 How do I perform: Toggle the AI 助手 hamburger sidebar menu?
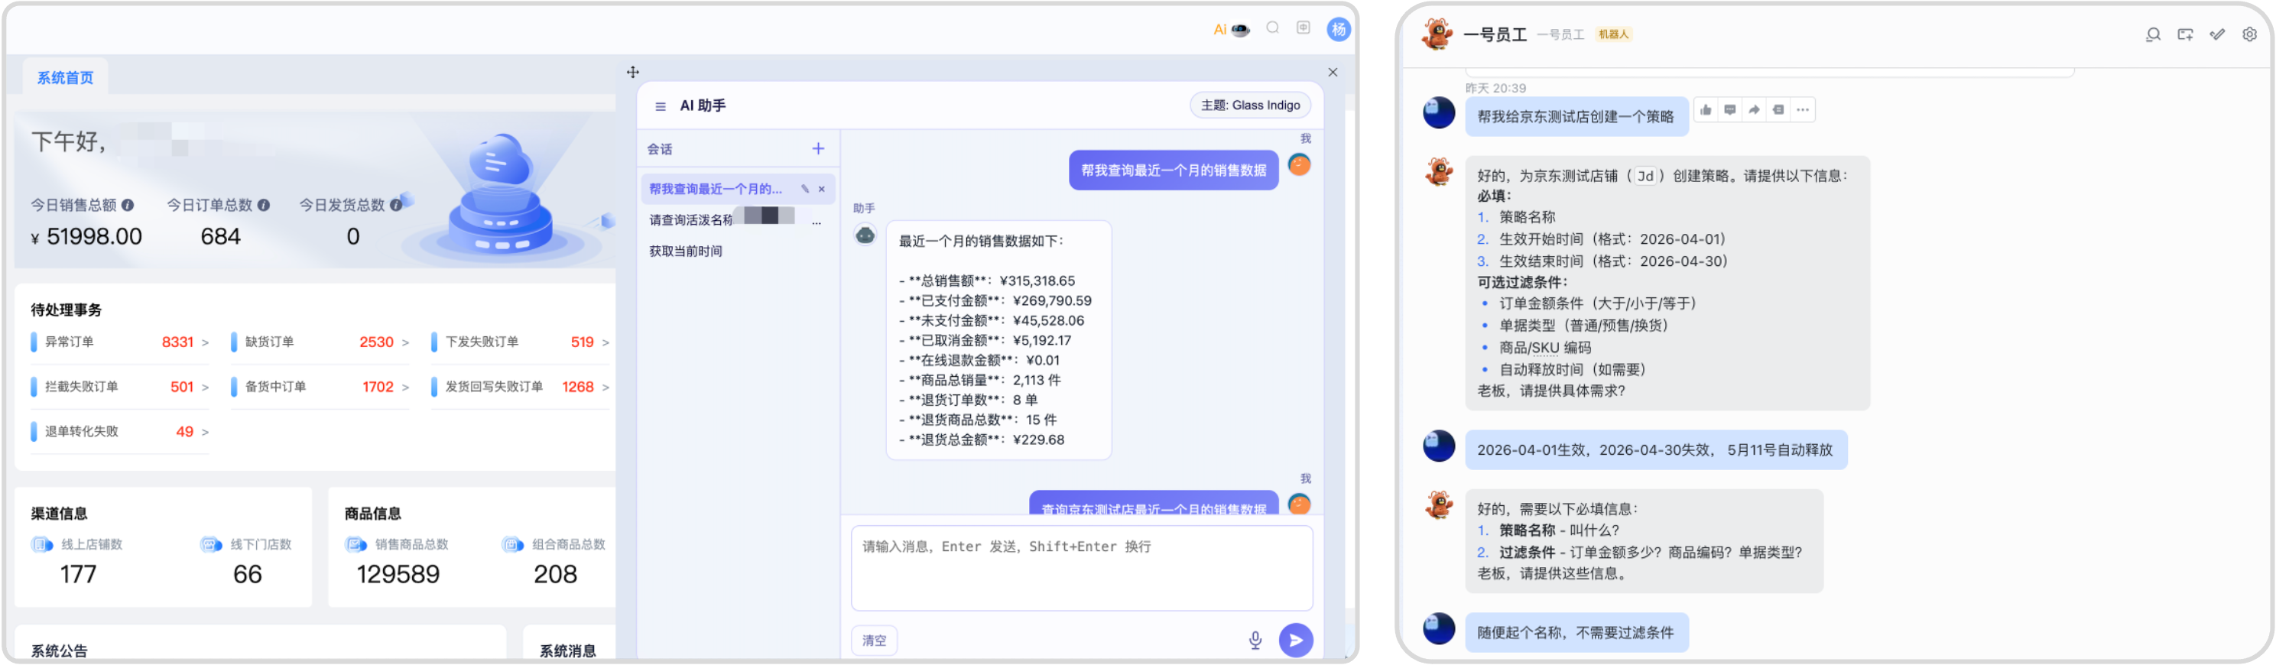pyautogui.click(x=660, y=106)
